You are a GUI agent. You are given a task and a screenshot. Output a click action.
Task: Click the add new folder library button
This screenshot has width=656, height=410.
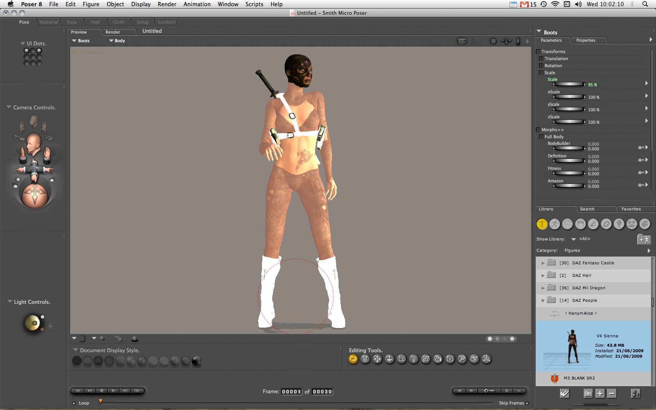coord(588,394)
